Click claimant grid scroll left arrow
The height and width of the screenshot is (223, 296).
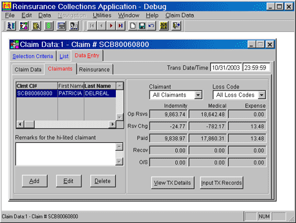click(x=20, y=124)
